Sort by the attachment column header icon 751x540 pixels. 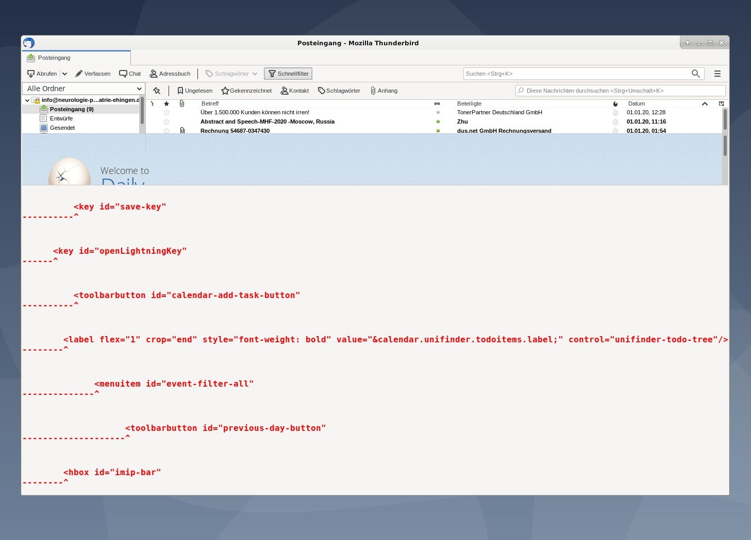pos(182,103)
